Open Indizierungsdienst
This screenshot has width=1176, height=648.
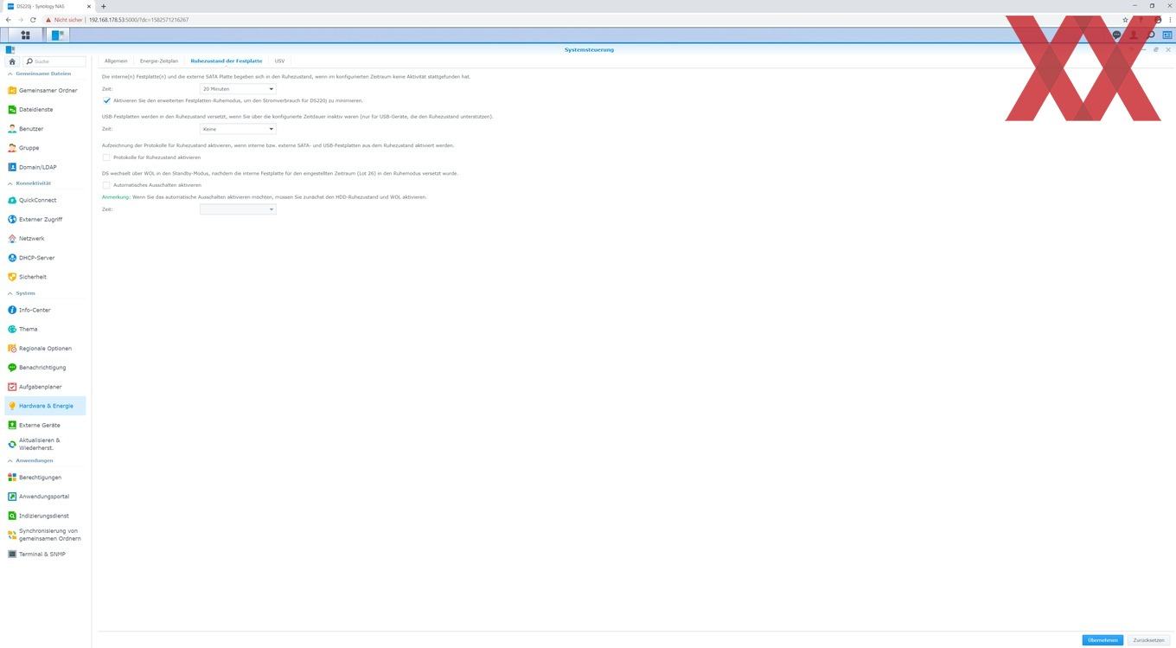45,516
